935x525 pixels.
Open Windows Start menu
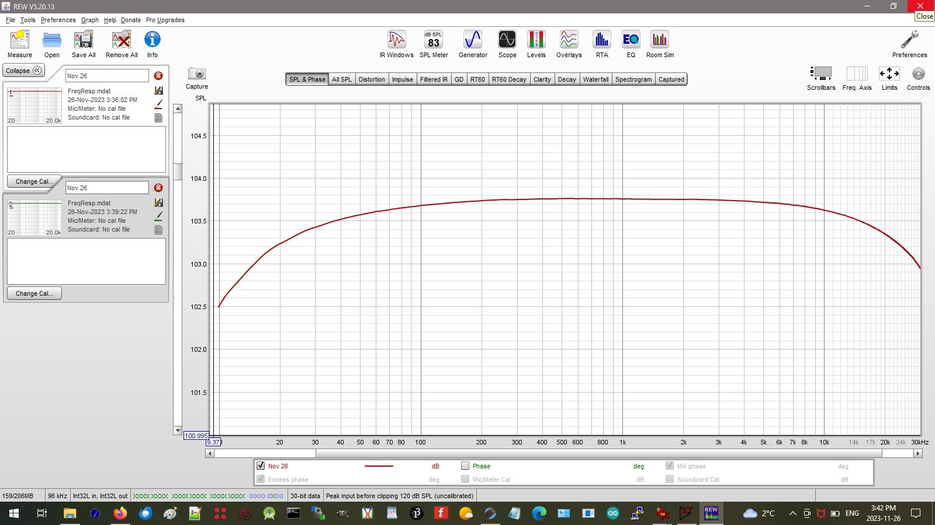pyautogui.click(x=14, y=513)
